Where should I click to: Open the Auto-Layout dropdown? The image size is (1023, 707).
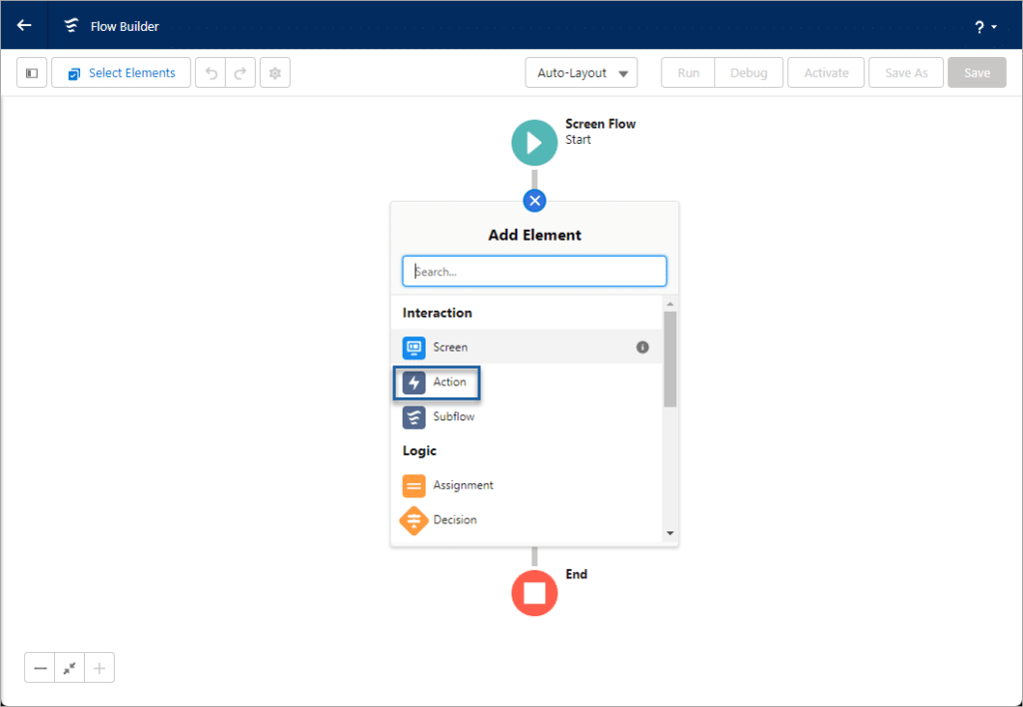coord(581,72)
